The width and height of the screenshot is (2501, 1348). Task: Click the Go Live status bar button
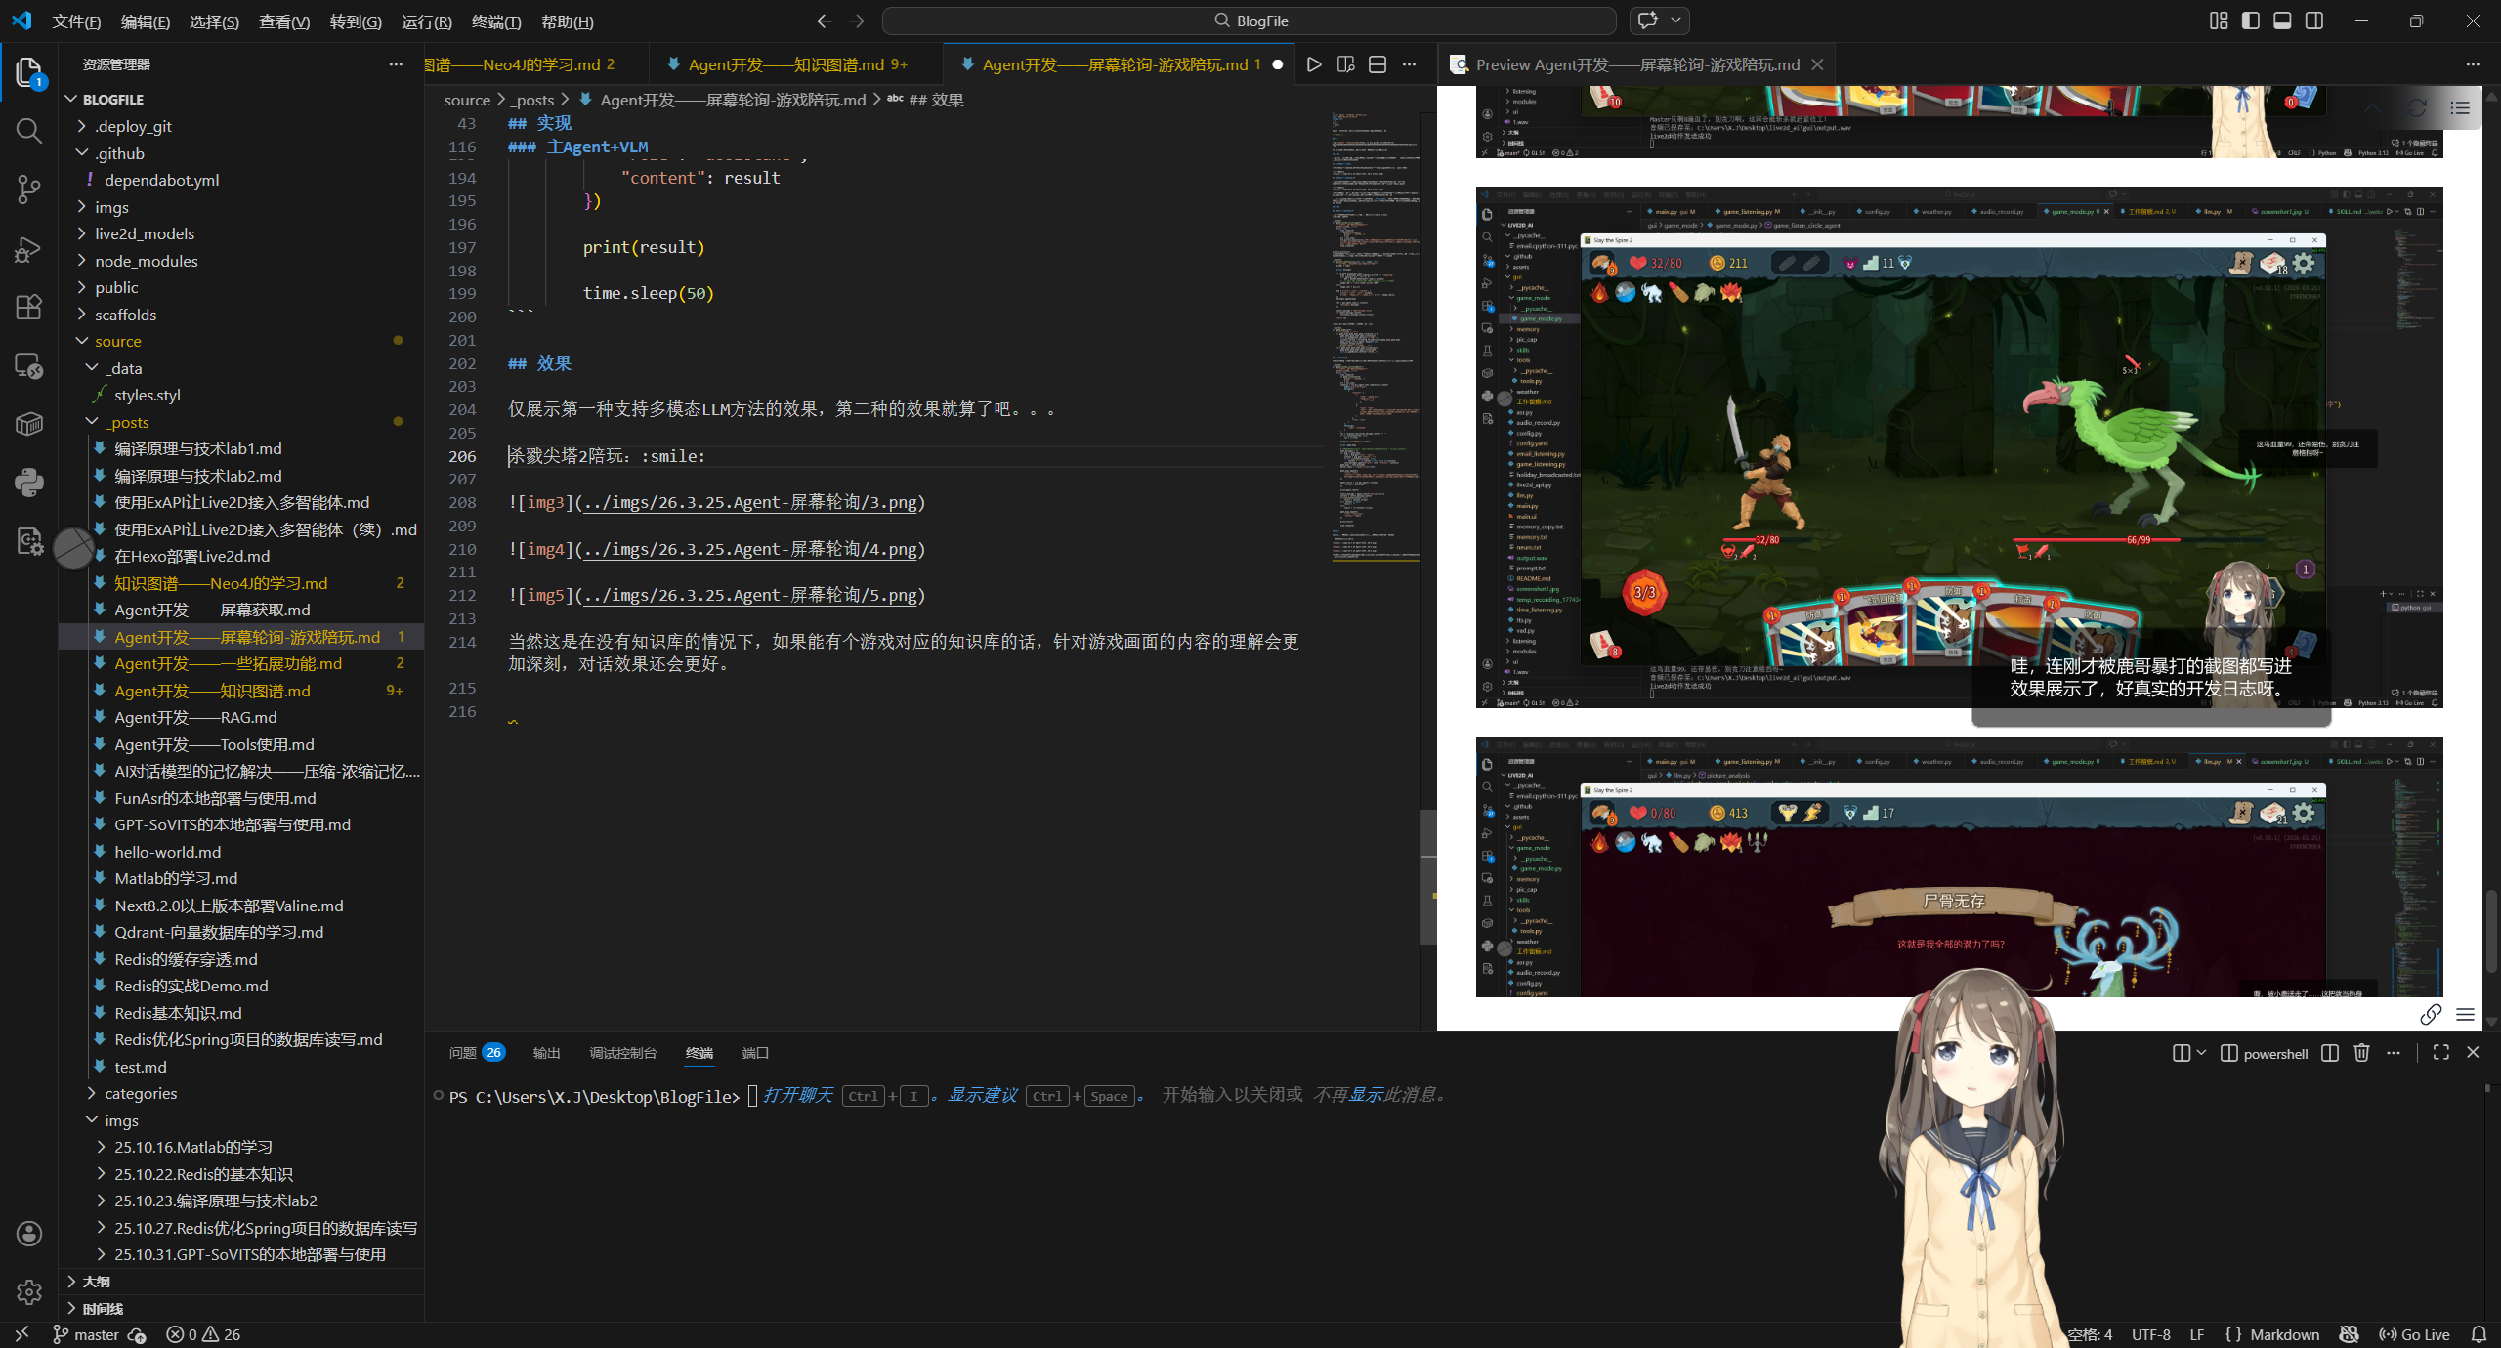[x=2415, y=1334]
